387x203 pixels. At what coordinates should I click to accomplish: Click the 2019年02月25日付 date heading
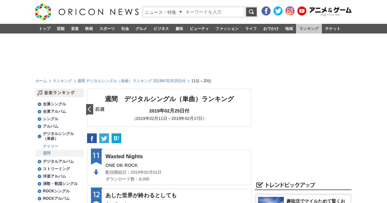coord(169,111)
